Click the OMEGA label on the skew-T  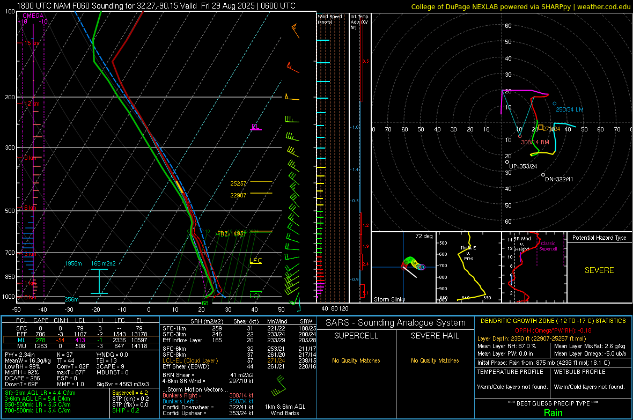[x=33, y=16]
